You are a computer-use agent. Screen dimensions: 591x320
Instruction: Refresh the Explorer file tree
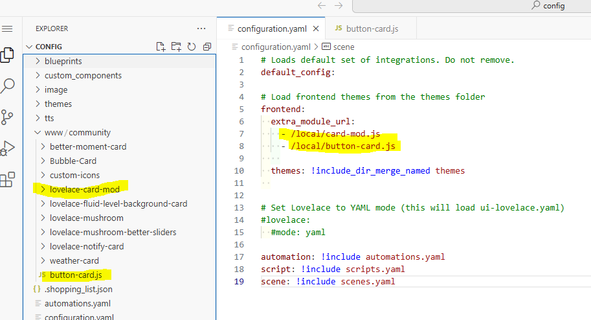pos(192,47)
